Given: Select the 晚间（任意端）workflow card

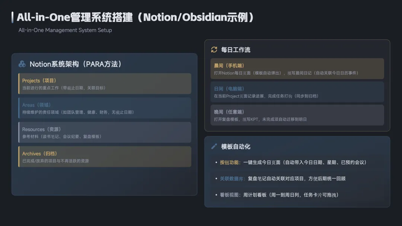Looking at the screenshot, I should click(x=297, y=115).
